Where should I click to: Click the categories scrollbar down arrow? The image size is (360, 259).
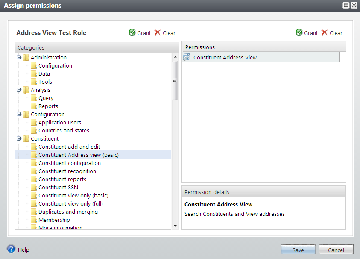point(175,226)
